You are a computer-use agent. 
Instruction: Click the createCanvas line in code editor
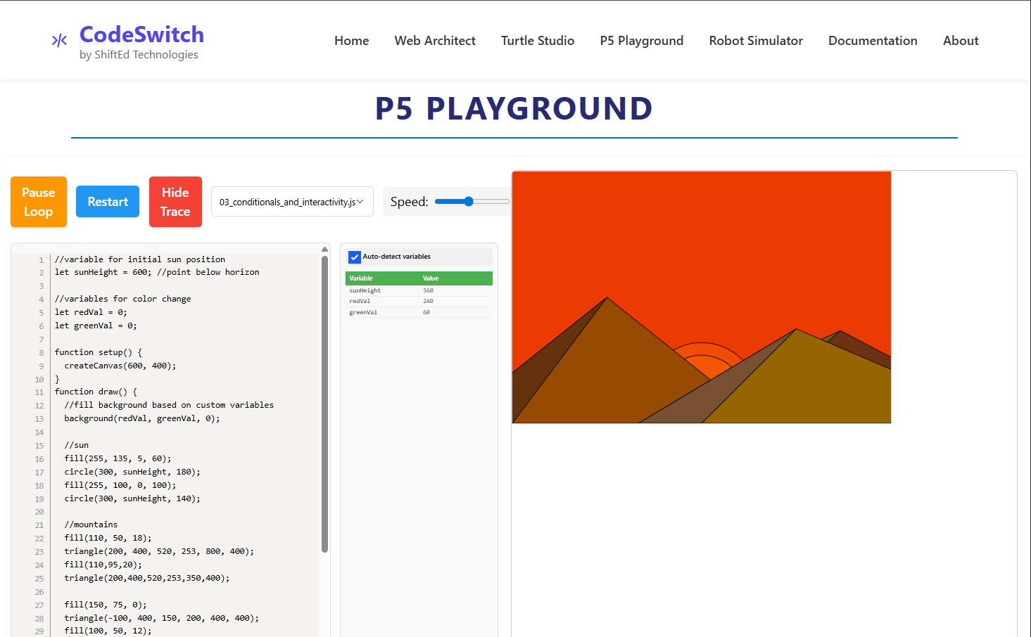point(120,366)
